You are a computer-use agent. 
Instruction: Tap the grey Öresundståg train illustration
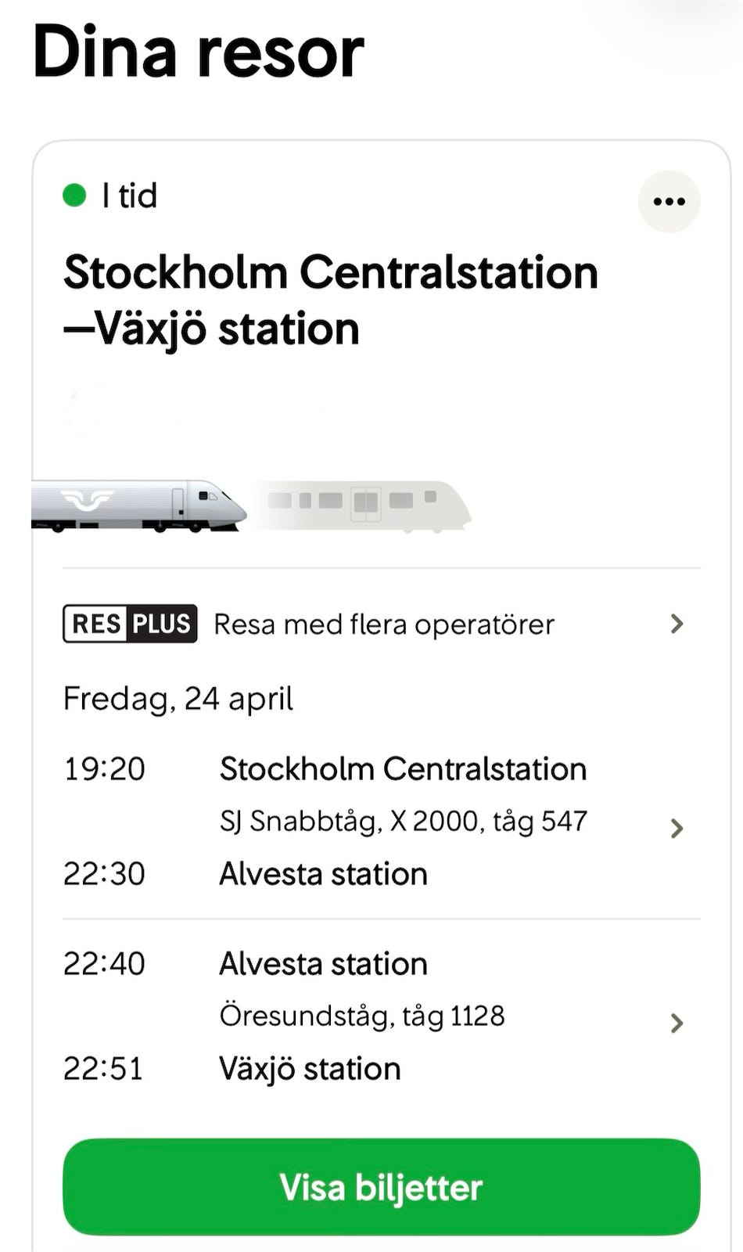364,505
